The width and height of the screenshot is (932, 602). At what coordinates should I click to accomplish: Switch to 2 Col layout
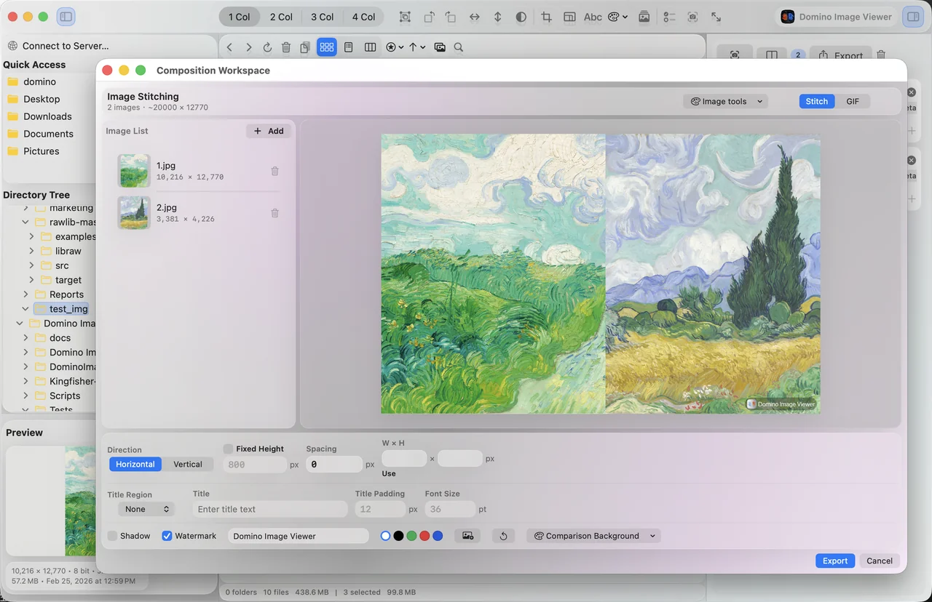[281, 17]
